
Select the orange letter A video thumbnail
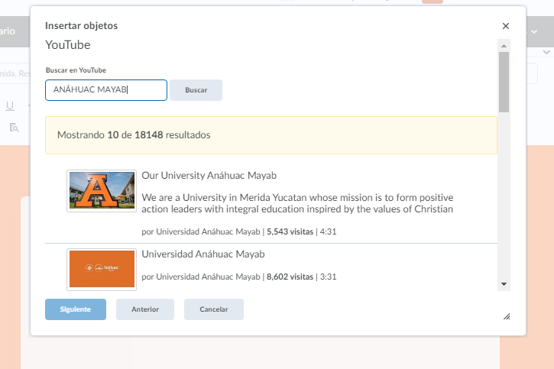coord(102,191)
